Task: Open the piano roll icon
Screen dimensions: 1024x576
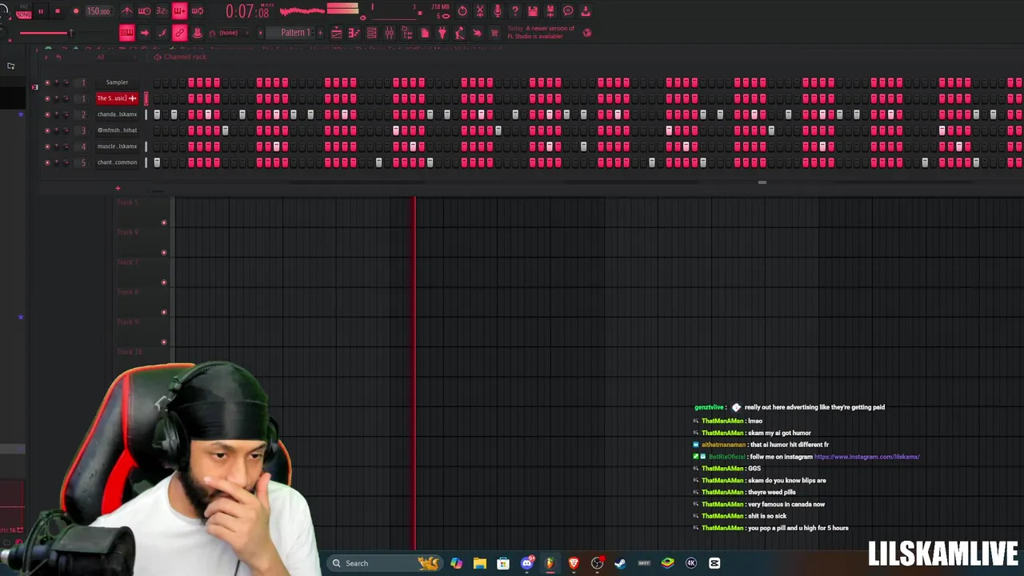Action: point(354,33)
